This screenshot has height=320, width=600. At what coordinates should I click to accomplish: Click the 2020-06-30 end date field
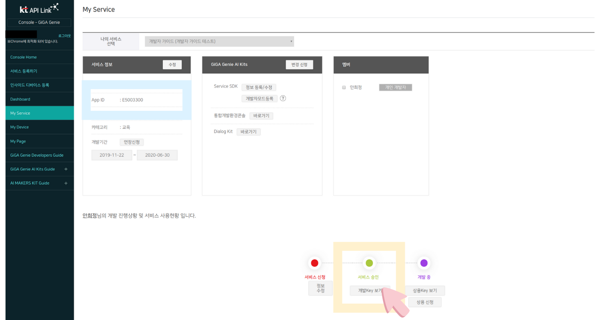pyautogui.click(x=157, y=155)
